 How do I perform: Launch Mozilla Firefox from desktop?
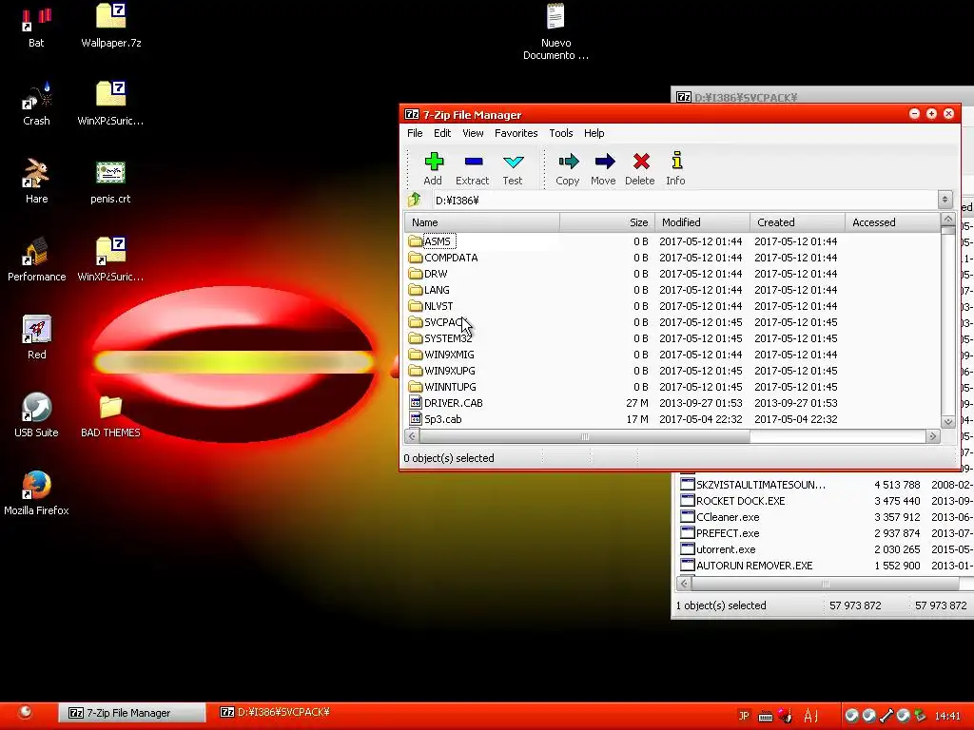[37, 493]
